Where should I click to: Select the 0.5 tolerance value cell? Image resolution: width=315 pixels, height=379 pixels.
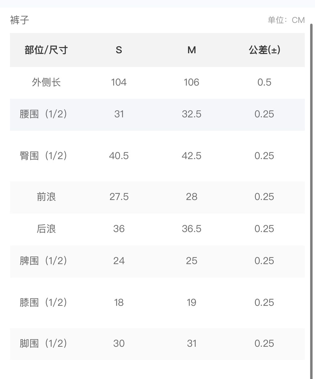tap(264, 82)
